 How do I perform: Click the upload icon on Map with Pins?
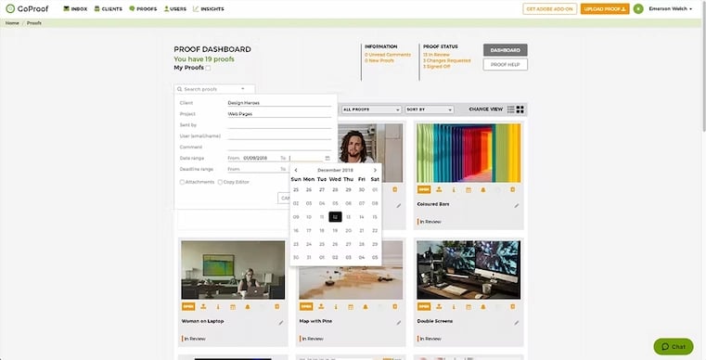tap(322, 307)
